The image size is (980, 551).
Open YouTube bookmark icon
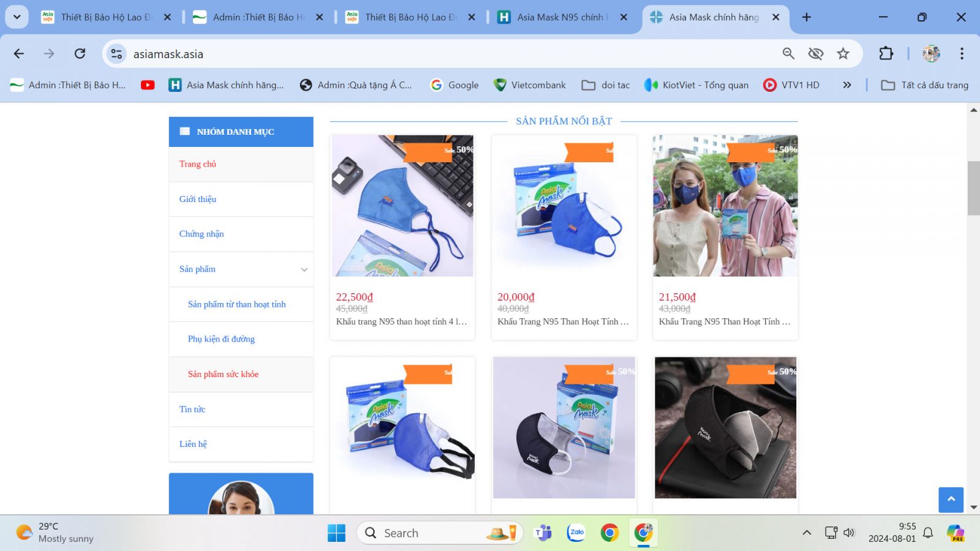point(148,85)
